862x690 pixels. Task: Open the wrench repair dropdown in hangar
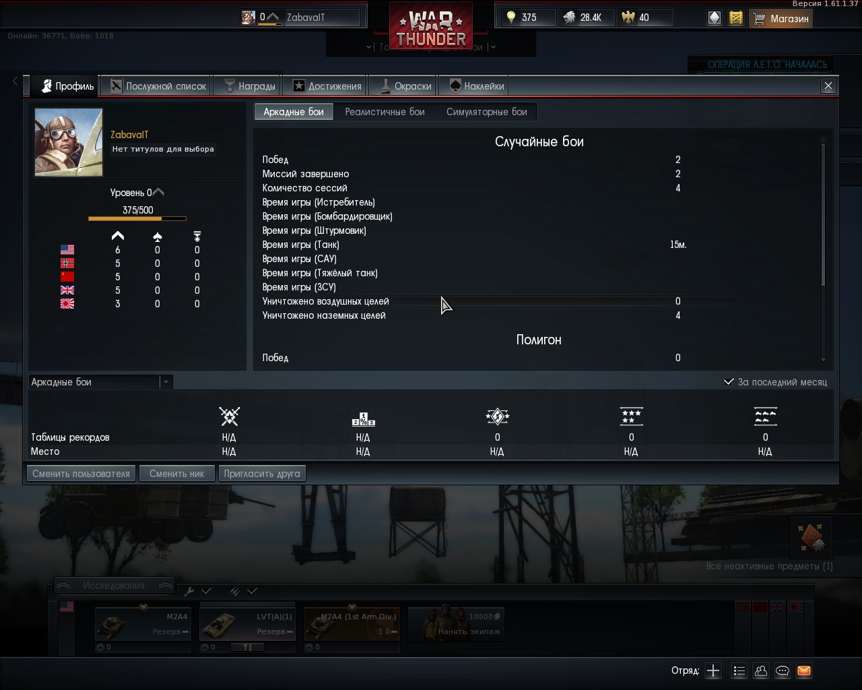198,591
